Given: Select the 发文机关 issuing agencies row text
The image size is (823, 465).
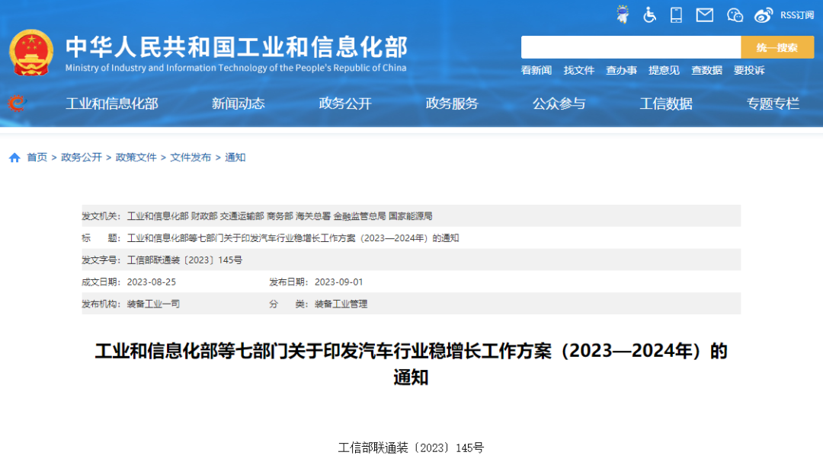Looking at the screenshot, I should (x=280, y=216).
